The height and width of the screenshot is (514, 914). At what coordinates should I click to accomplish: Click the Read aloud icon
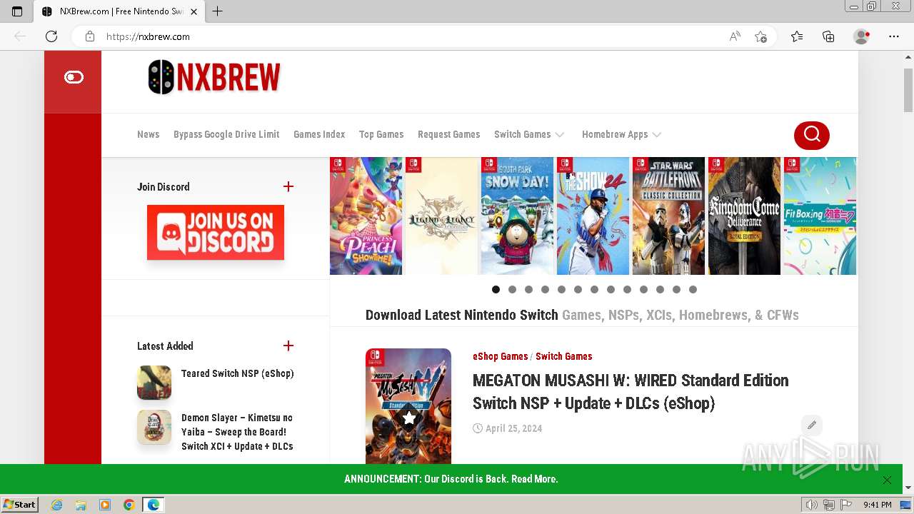(x=735, y=36)
